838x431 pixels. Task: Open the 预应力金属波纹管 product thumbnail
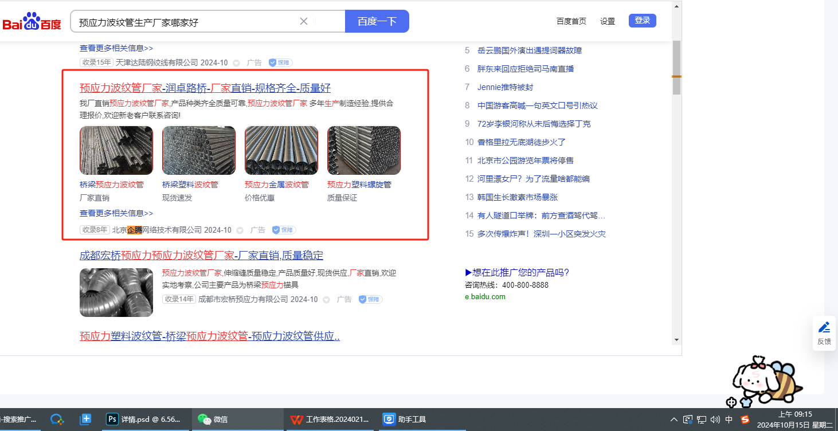pos(281,150)
